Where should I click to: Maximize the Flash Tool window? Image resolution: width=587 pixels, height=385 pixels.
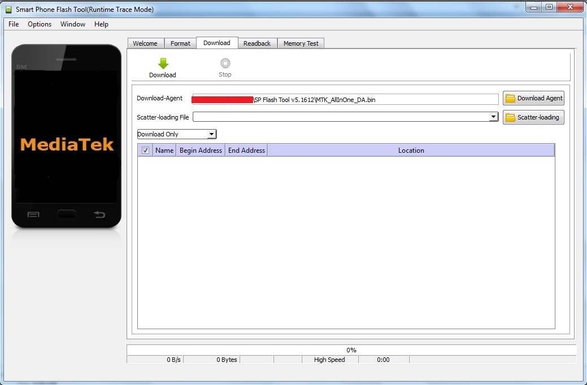coord(549,7)
